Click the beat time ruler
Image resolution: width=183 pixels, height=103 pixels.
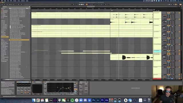click(92, 9)
